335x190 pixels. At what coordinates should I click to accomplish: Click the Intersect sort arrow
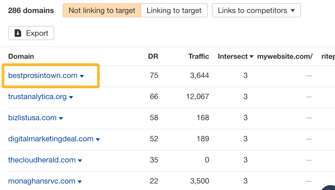[252, 57]
